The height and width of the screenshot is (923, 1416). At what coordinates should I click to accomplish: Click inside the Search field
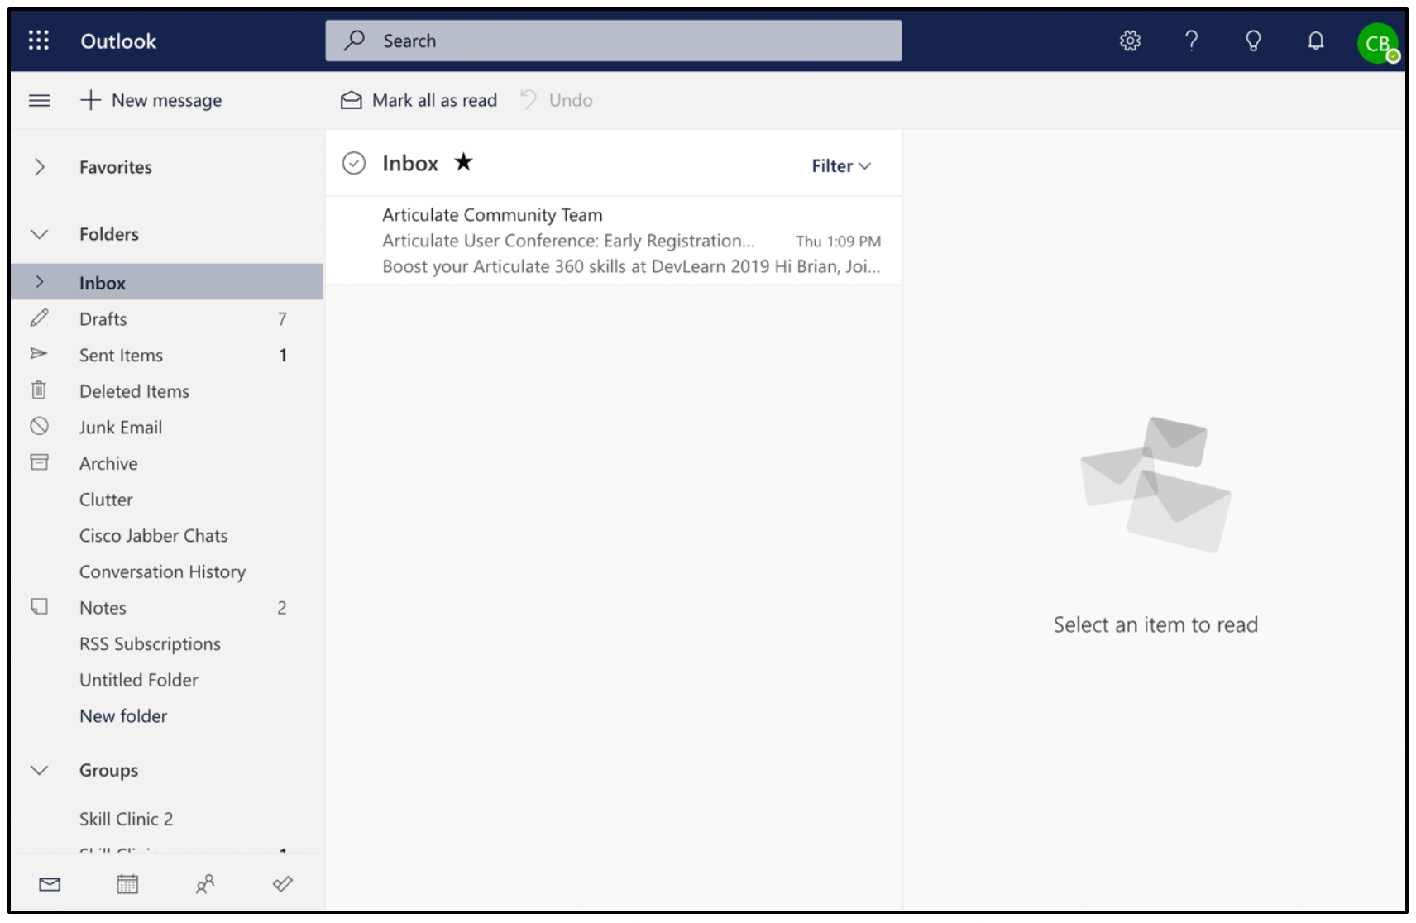pos(612,41)
